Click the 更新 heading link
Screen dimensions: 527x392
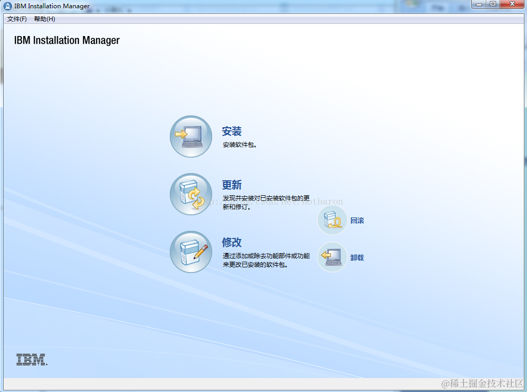232,185
